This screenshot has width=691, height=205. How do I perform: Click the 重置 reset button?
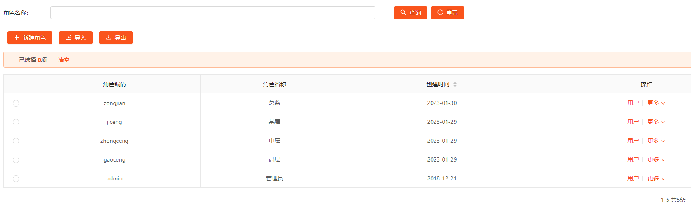pyautogui.click(x=447, y=13)
